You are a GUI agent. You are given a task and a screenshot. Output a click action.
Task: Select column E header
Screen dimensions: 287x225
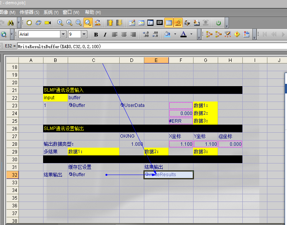(156, 60)
